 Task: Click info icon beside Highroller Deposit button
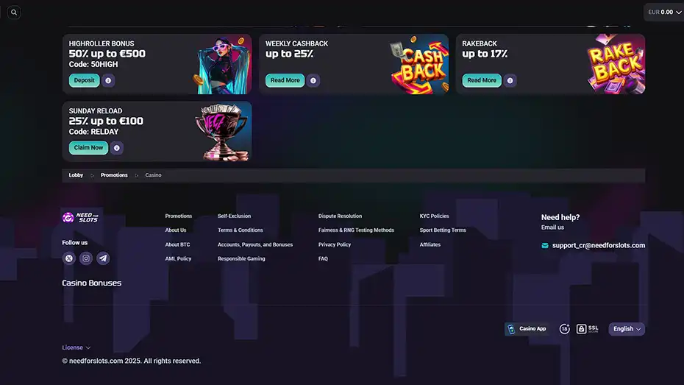tap(108, 81)
